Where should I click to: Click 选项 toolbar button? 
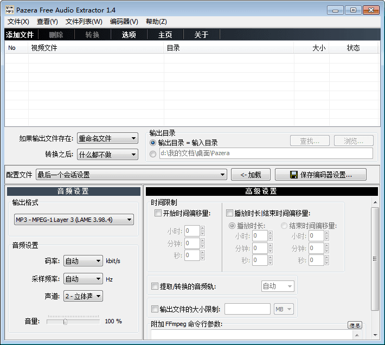(129, 35)
